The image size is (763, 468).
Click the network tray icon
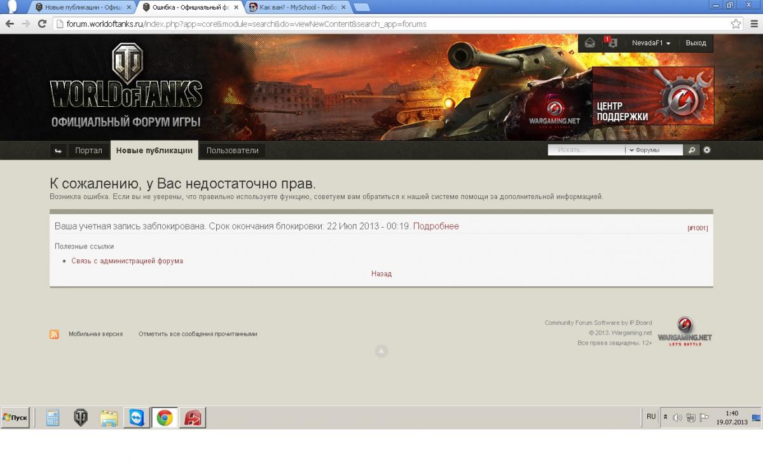click(x=691, y=418)
